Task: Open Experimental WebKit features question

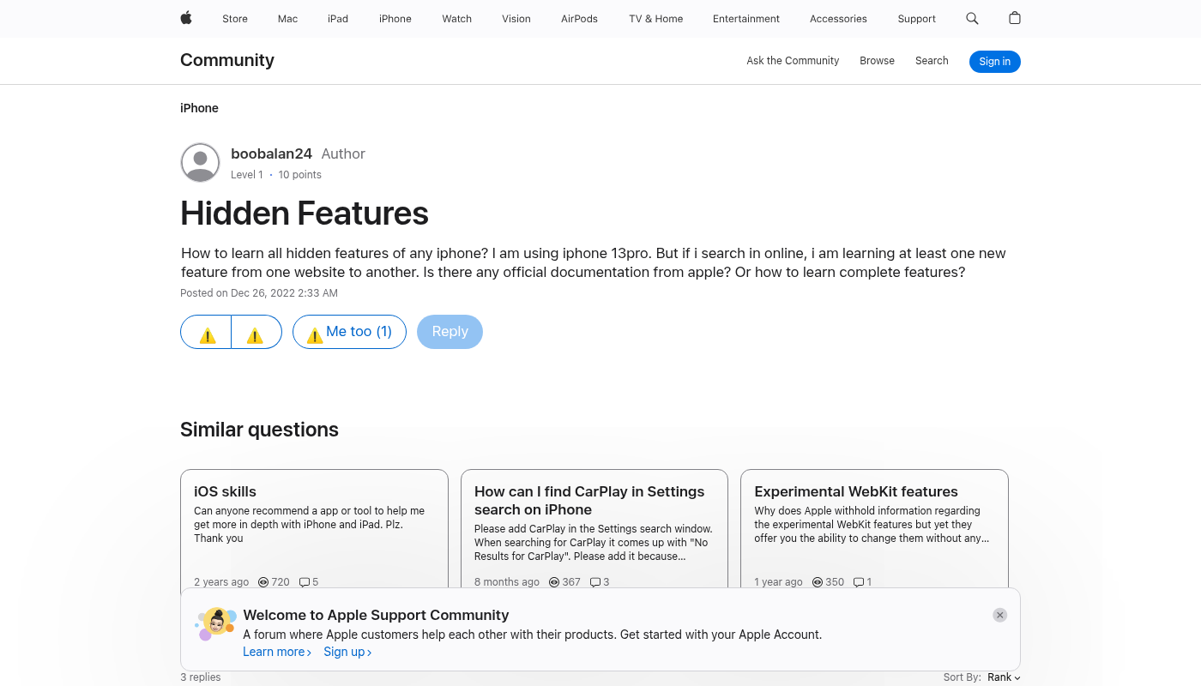Action: 855,491
